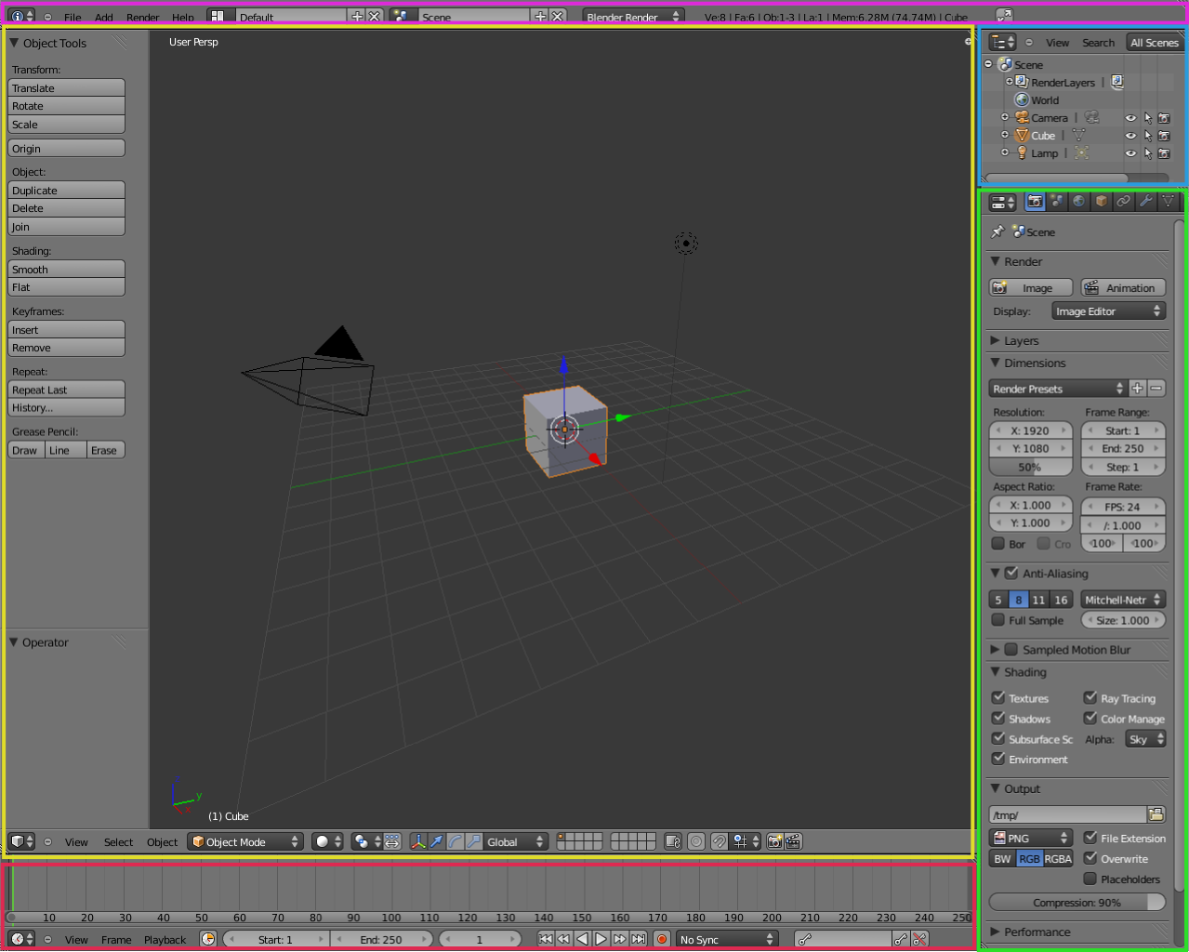The height and width of the screenshot is (952, 1189).
Task: Toggle the Cube's visibility eye in the outliner
Action: 1130,135
